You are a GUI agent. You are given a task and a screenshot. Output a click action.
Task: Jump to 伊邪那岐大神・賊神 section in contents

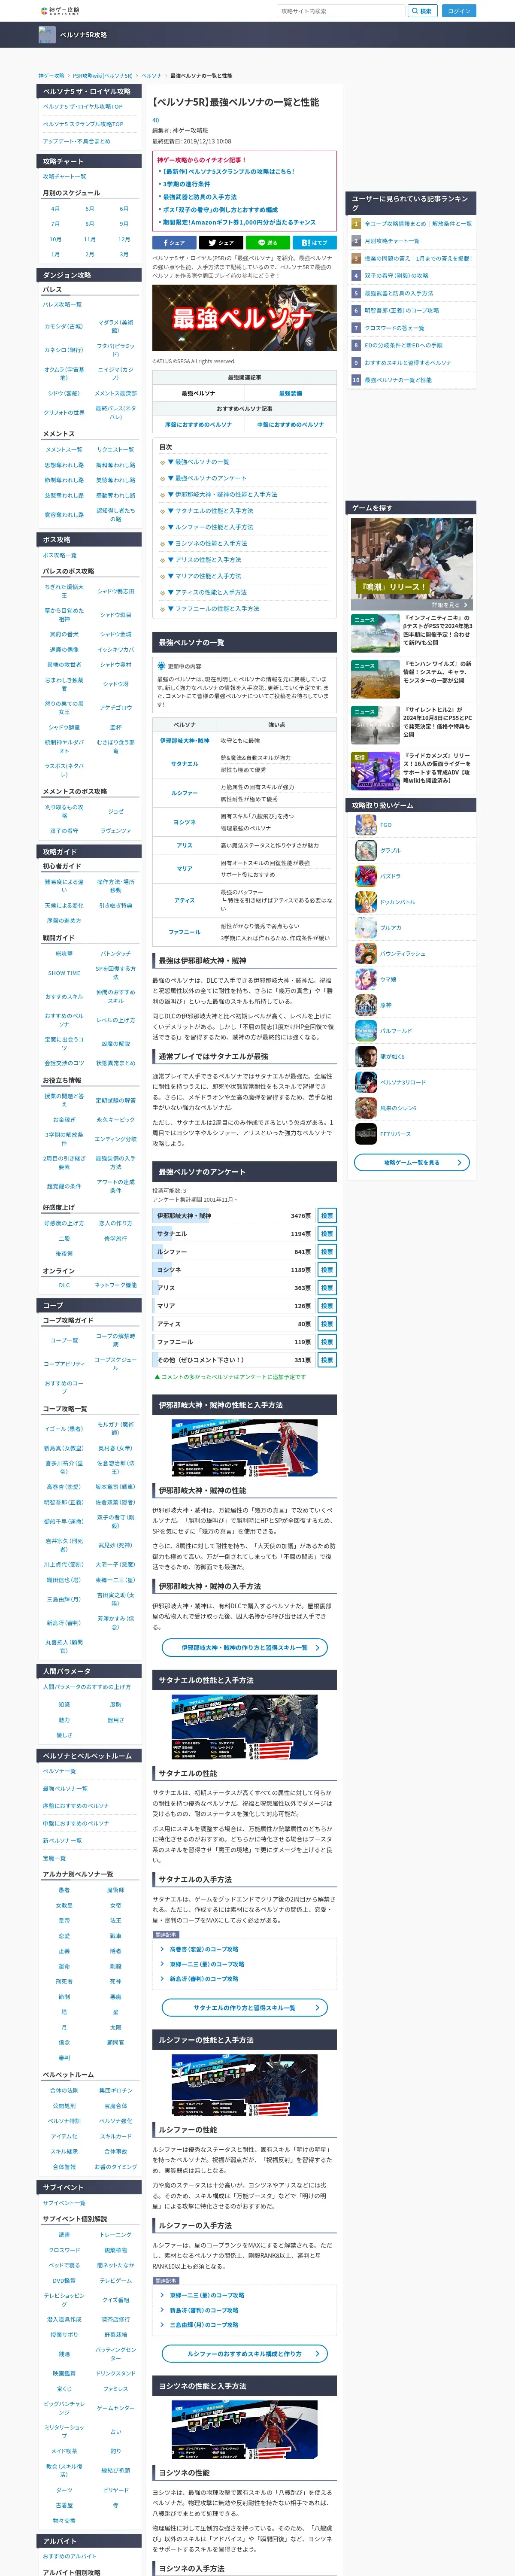223,494
